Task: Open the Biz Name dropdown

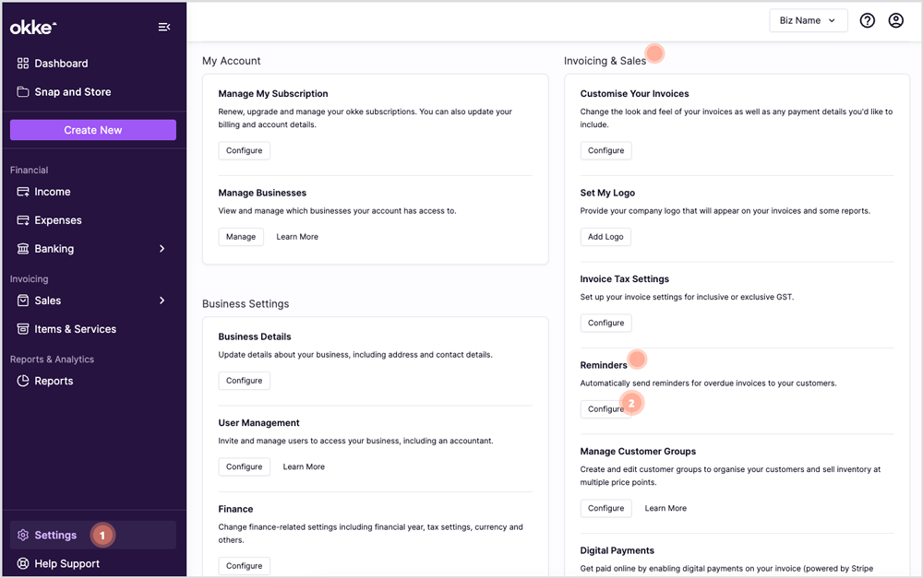Action: 809,20
